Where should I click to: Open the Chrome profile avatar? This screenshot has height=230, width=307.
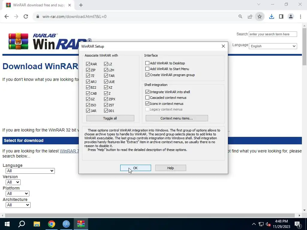[291, 16]
